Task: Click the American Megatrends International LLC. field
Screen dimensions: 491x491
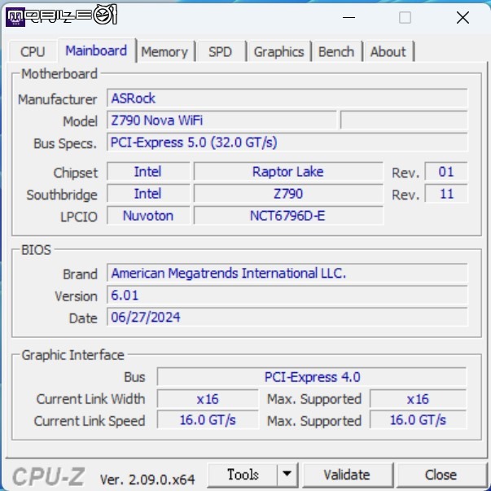Action: [287, 273]
